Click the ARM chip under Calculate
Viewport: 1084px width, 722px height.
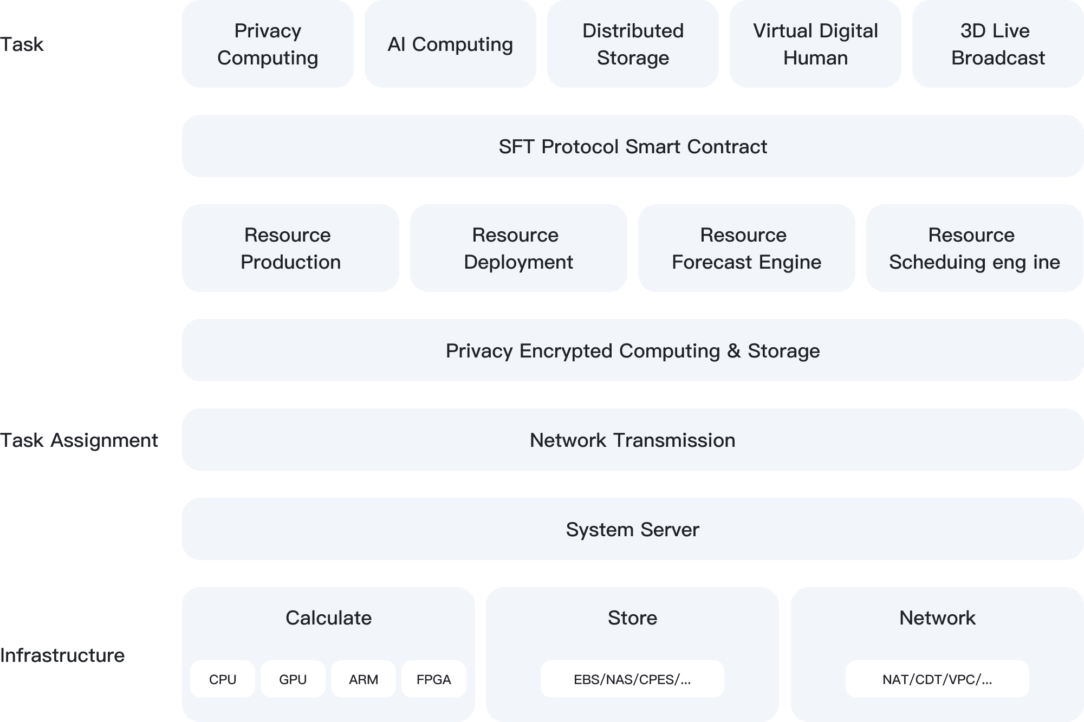(x=364, y=679)
